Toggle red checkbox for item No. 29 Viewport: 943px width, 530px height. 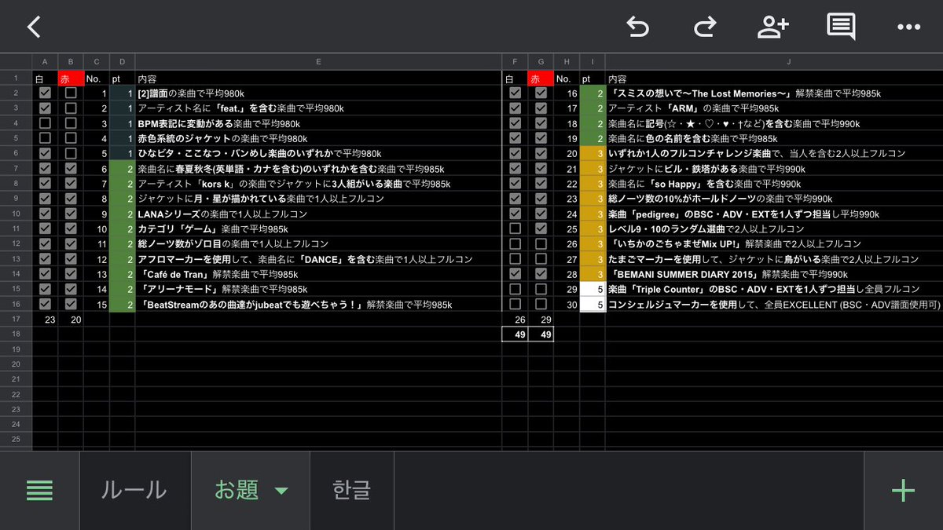click(x=541, y=289)
